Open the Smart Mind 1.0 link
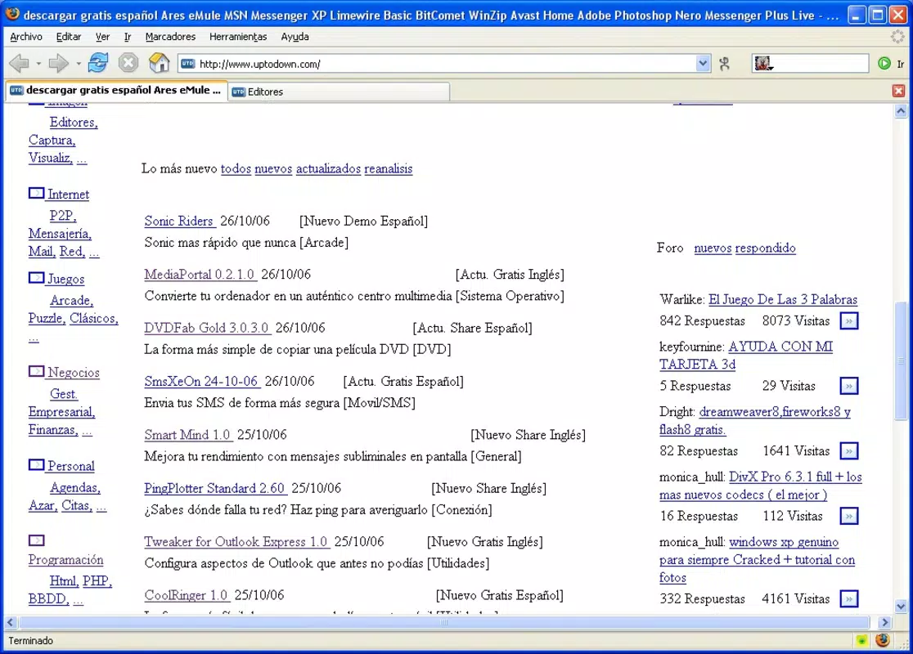 [x=188, y=435]
